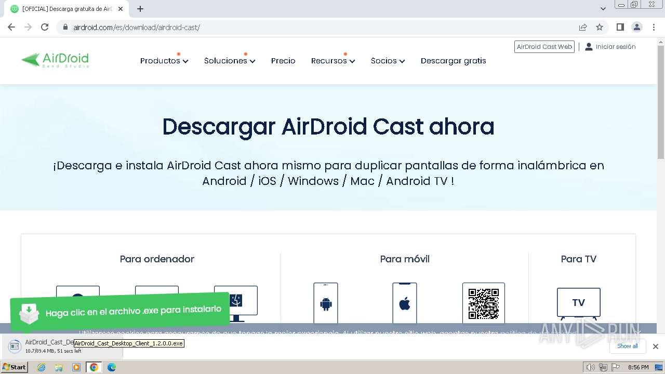Open media player from taskbar

pyautogui.click(x=76, y=367)
